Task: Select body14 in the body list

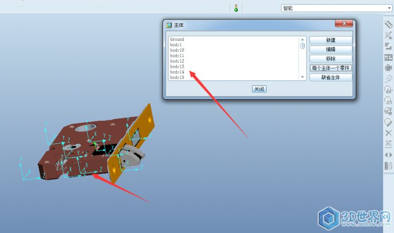Action: (x=177, y=72)
